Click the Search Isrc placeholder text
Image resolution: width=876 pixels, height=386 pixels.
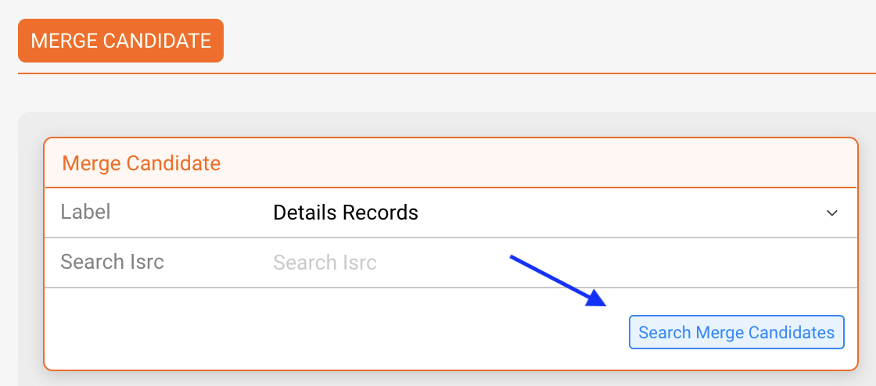coord(325,263)
